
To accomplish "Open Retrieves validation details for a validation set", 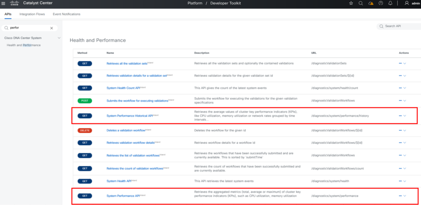I will (x=137, y=76).
